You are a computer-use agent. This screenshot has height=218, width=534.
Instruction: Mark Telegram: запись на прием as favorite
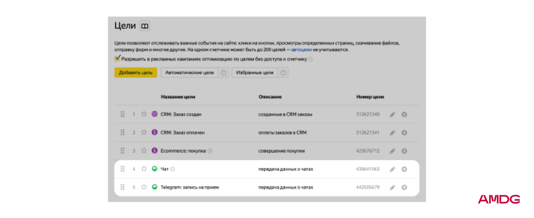coord(144,187)
